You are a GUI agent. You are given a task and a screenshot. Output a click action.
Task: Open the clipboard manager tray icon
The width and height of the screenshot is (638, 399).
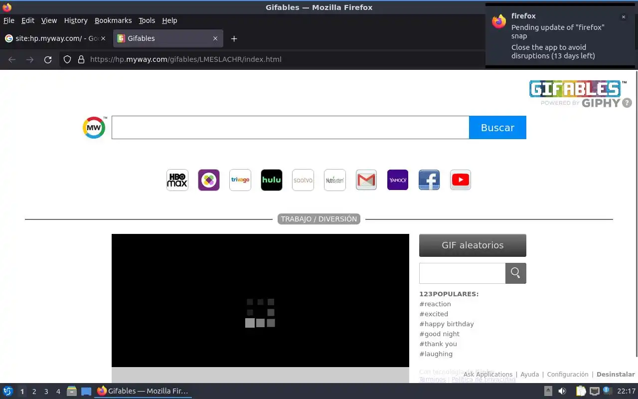[581, 392]
